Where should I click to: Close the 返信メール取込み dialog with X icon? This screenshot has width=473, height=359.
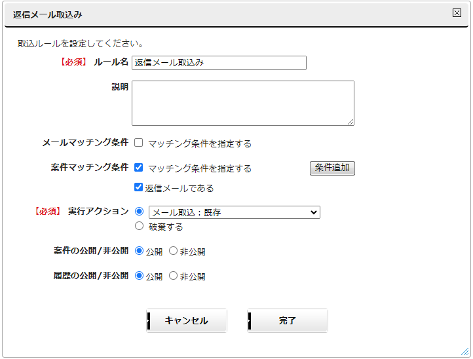tap(457, 12)
